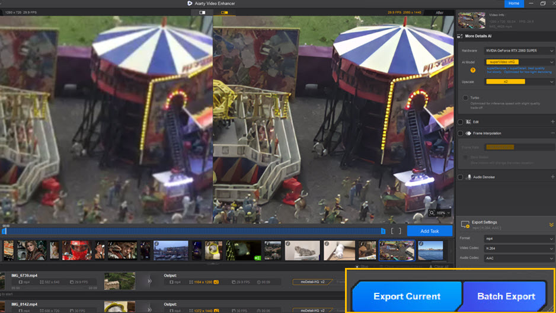Expand details arrow for IMG_8142.mp4 task
The width and height of the screenshot is (556, 313).
[149, 309]
